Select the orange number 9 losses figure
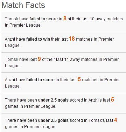The width and height of the screenshot is (126, 132). point(39,59)
